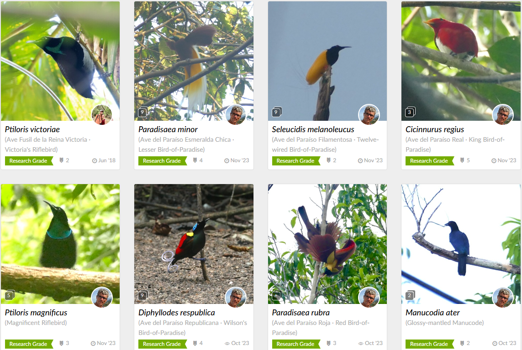The height and width of the screenshot is (350, 522).
Task: Click Research Grade badge on Paradisaea rubra
Action: coord(296,344)
